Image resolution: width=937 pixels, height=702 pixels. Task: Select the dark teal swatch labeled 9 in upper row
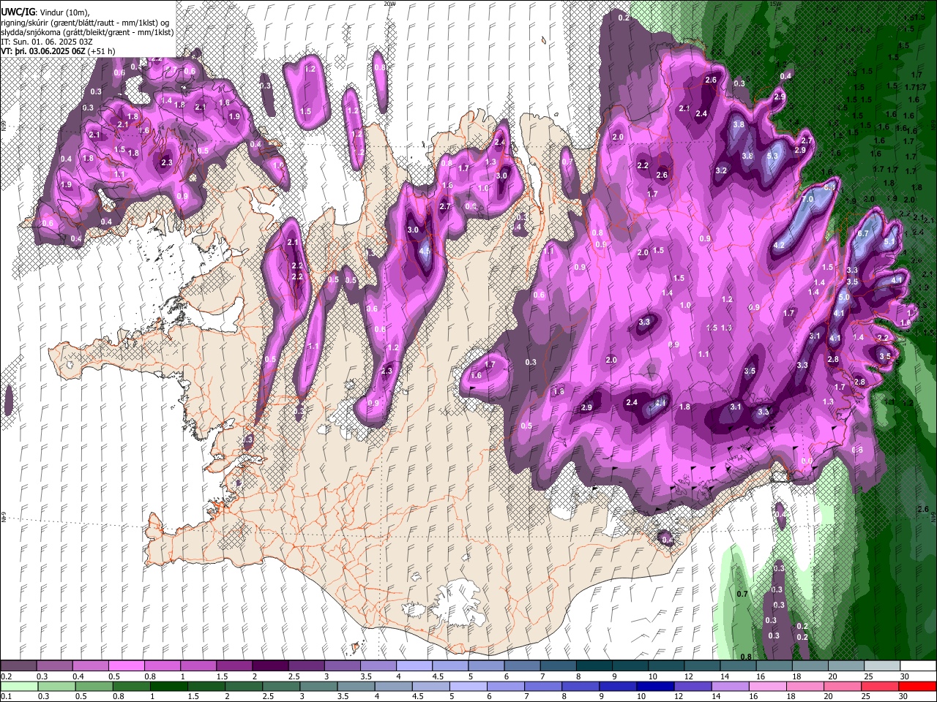630,666
